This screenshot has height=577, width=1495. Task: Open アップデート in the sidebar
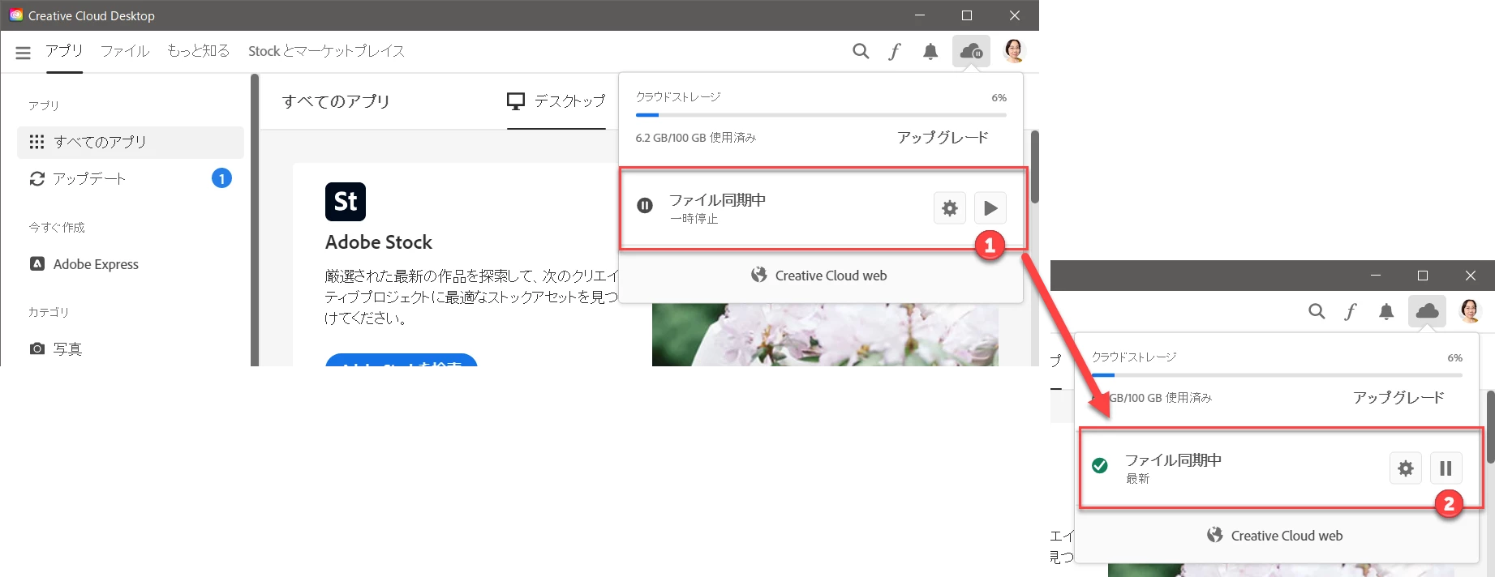coord(131,178)
